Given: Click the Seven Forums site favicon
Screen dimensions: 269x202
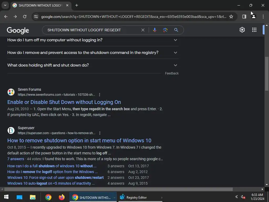Looking at the screenshot, I should (x=11, y=92).
